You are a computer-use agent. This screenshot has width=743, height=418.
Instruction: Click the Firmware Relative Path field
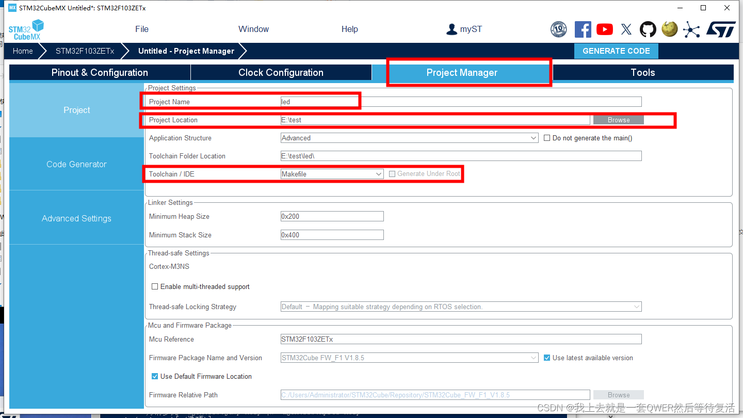click(435, 395)
